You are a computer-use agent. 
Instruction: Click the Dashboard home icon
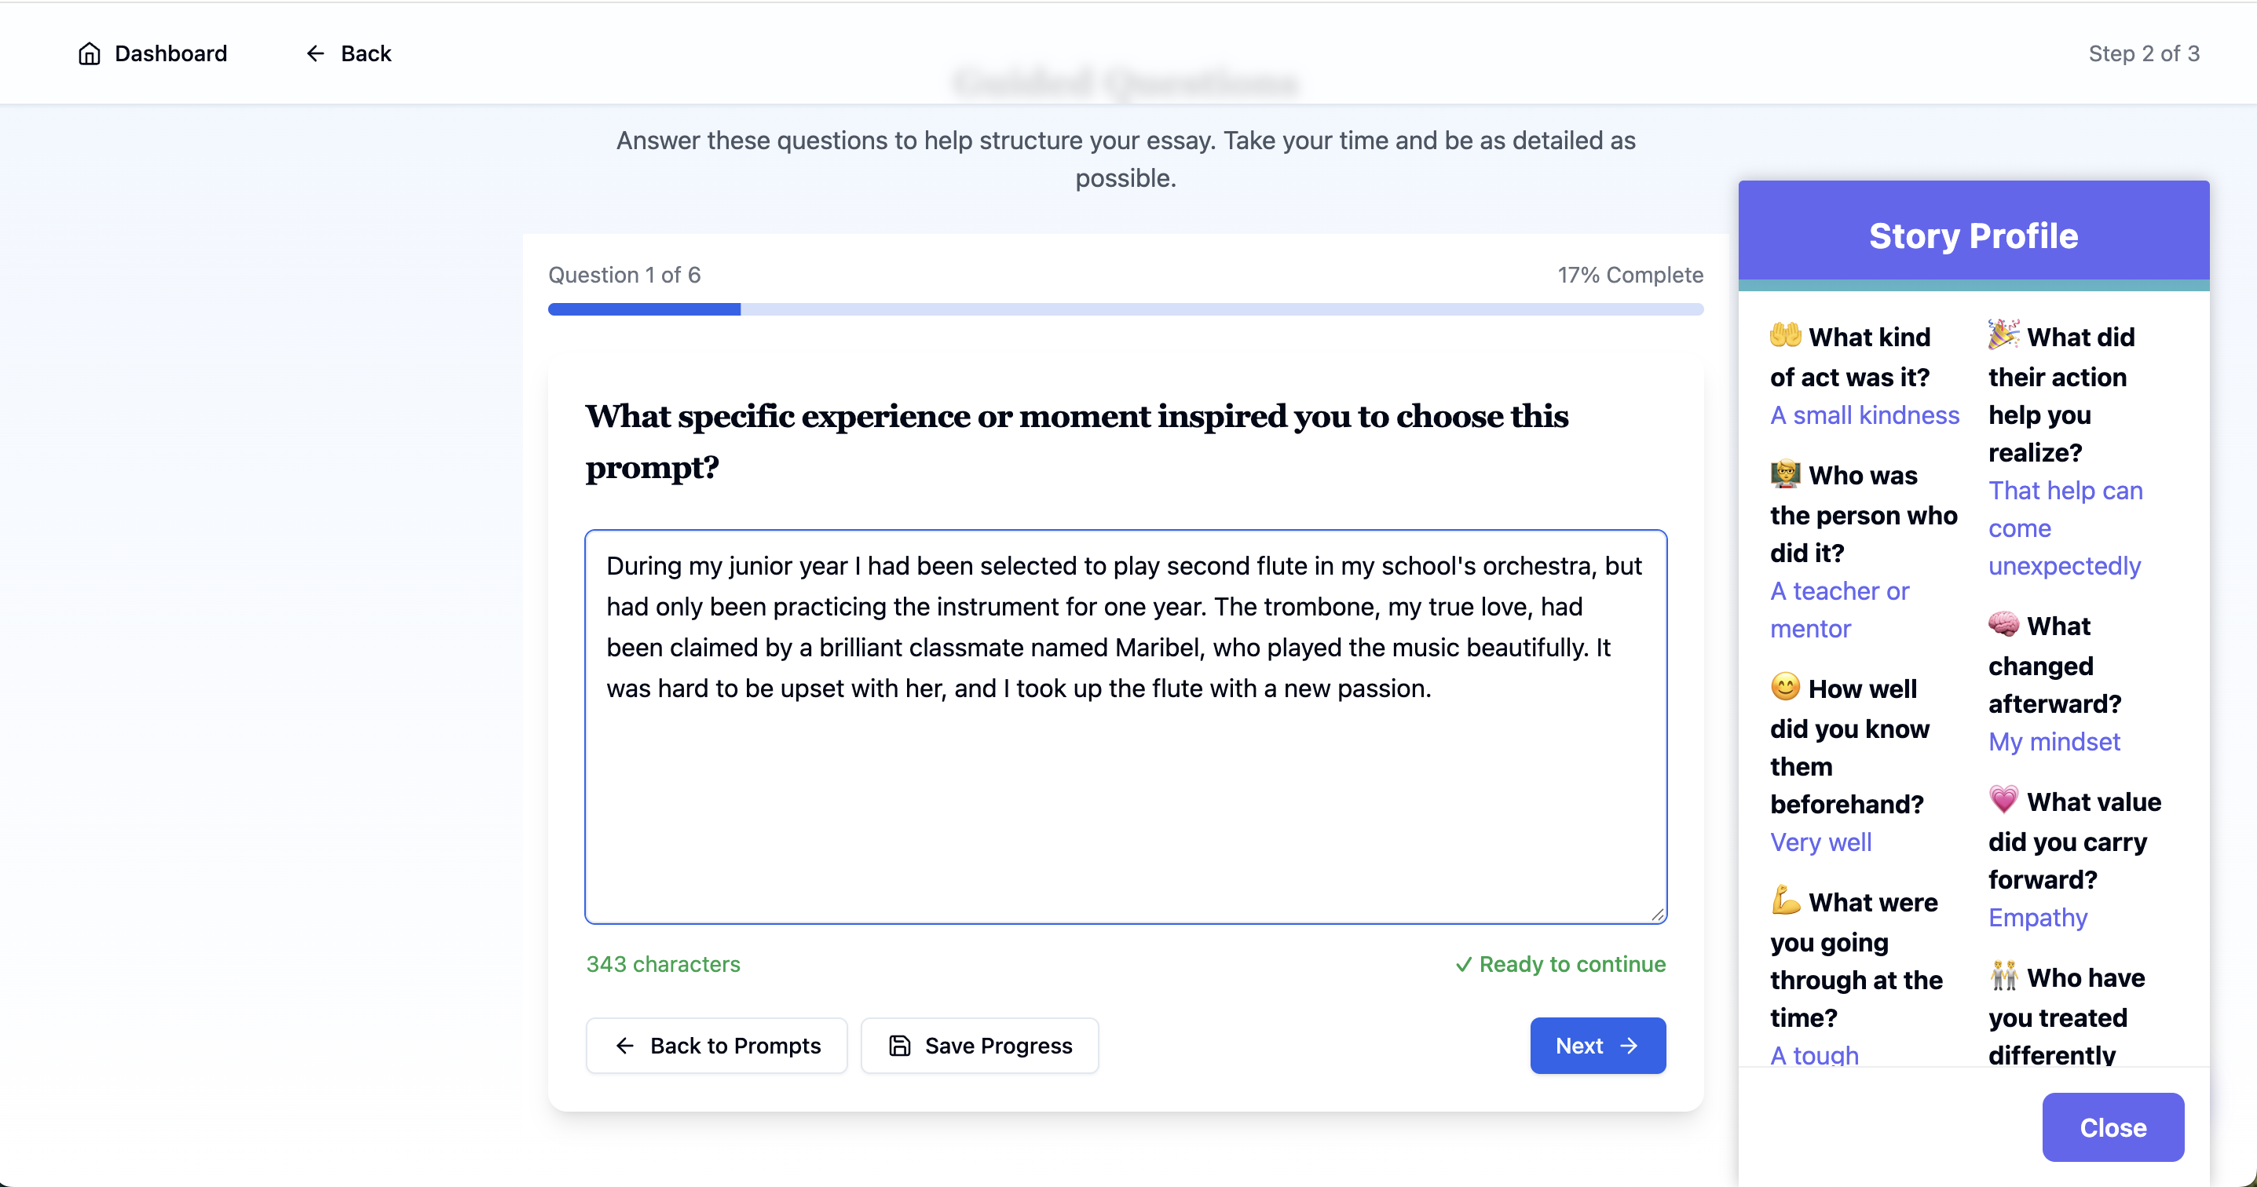click(x=90, y=54)
